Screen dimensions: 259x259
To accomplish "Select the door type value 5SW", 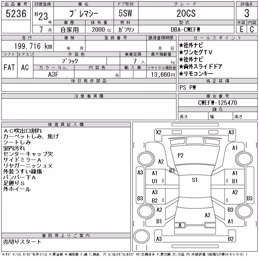I will (x=125, y=13).
